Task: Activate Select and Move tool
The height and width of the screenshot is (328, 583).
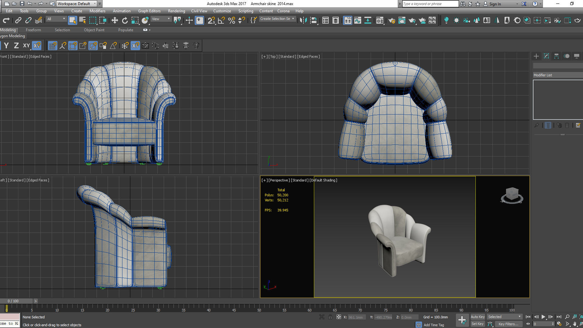Action: (x=114, y=20)
